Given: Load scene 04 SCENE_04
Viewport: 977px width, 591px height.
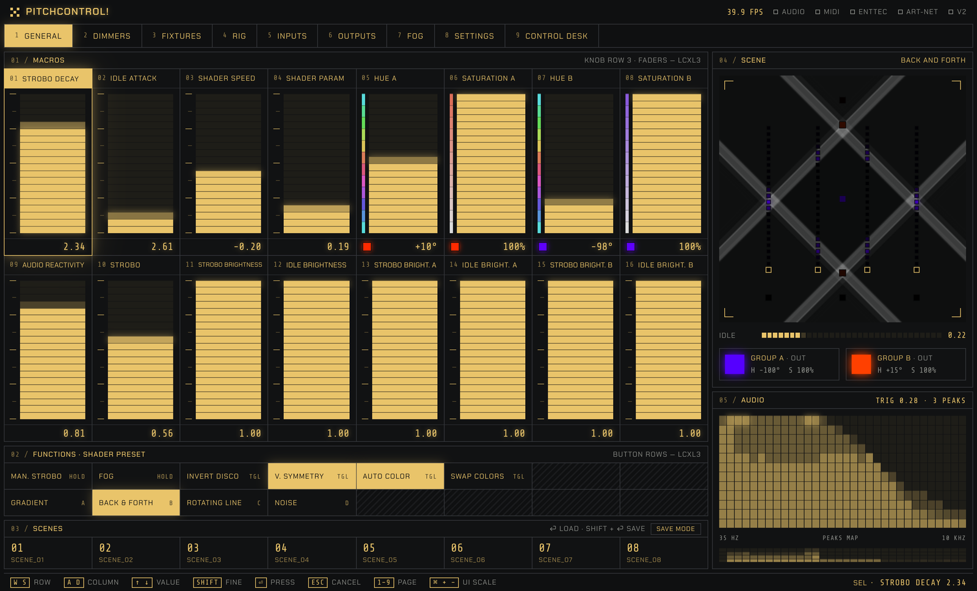Looking at the screenshot, I should pos(312,553).
